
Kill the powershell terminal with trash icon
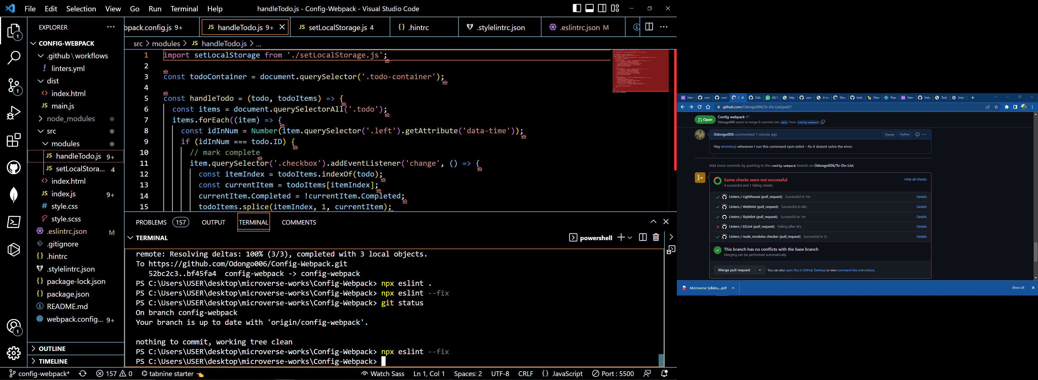point(656,237)
